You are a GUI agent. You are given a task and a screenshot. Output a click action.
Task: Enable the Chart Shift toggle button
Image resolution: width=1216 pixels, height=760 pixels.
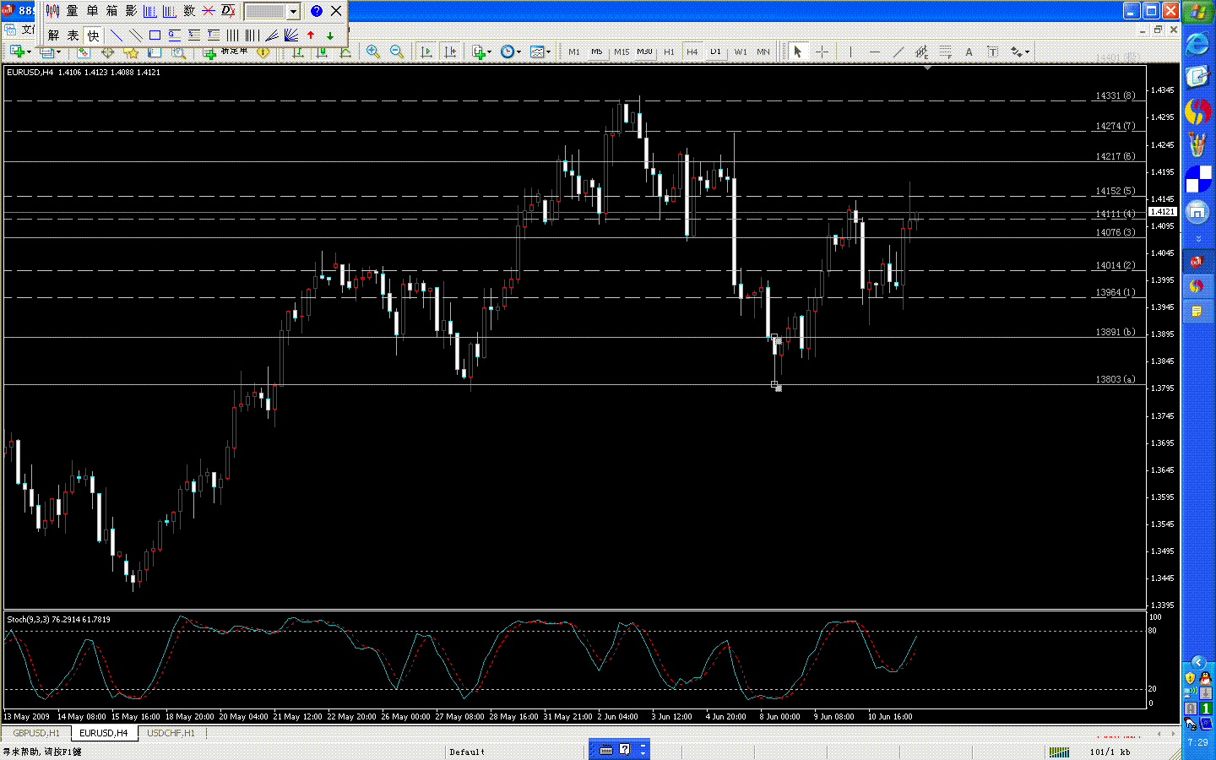point(450,52)
